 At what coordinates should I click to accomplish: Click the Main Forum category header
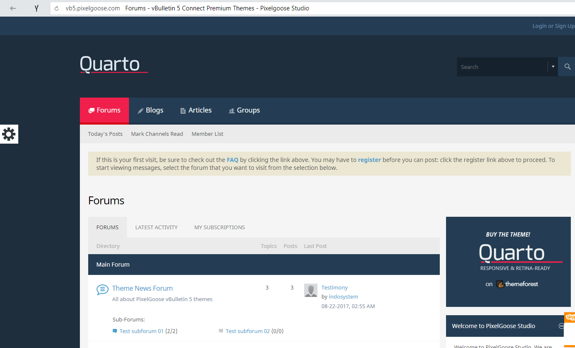264,265
